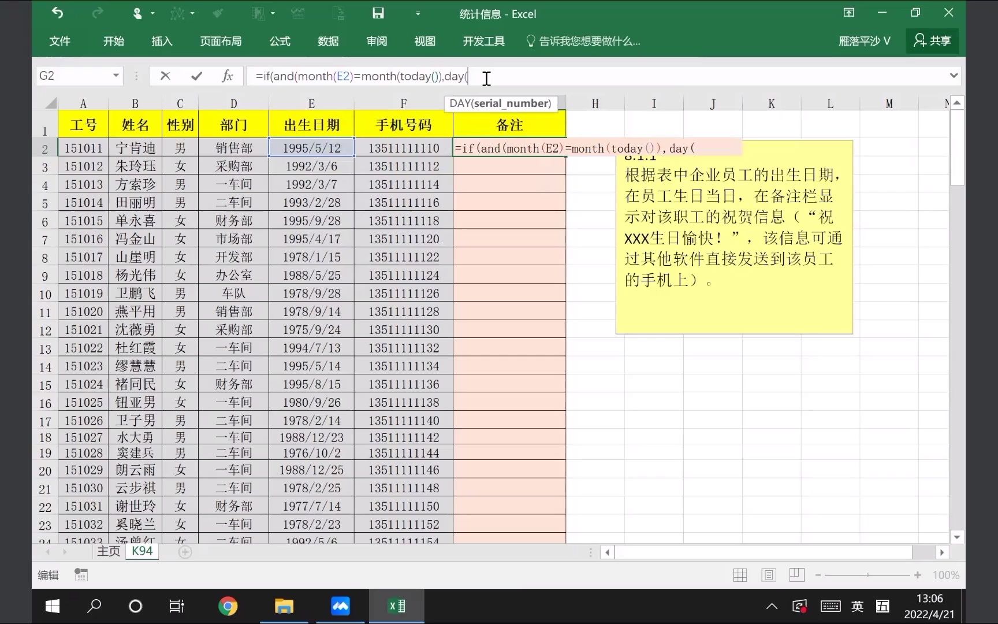Switch to the 页面布局 ribbon tab
Viewport: 998px width, 624px height.
pyautogui.click(x=221, y=41)
